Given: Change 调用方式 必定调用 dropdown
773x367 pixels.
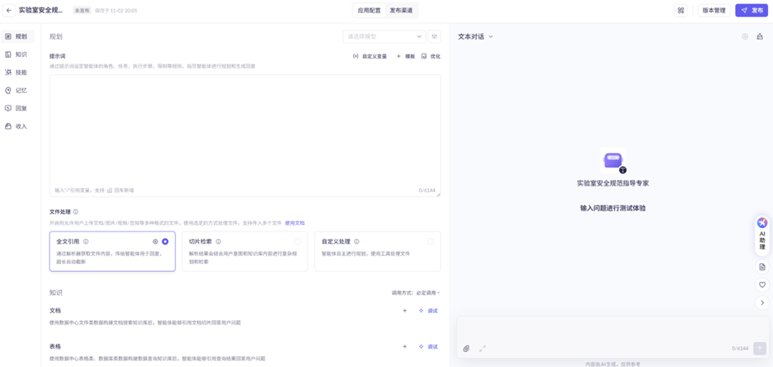Looking at the screenshot, I should tap(416, 293).
